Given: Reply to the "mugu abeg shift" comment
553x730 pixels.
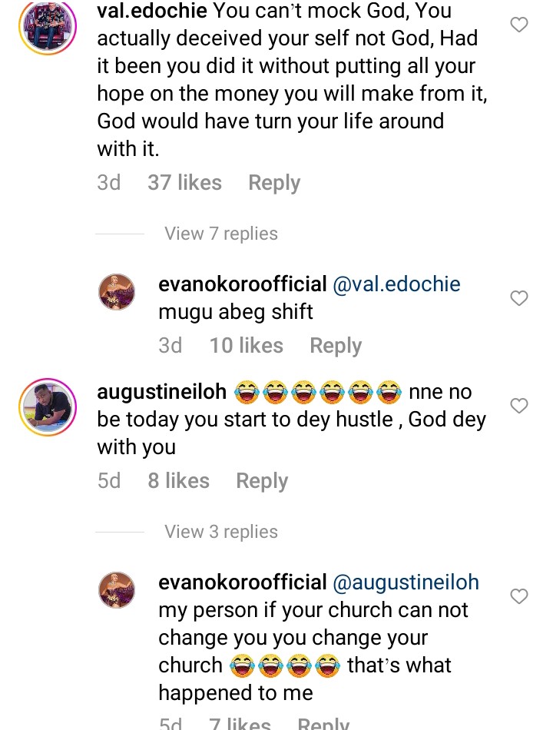Looking at the screenshot, I should pos(336,346).
